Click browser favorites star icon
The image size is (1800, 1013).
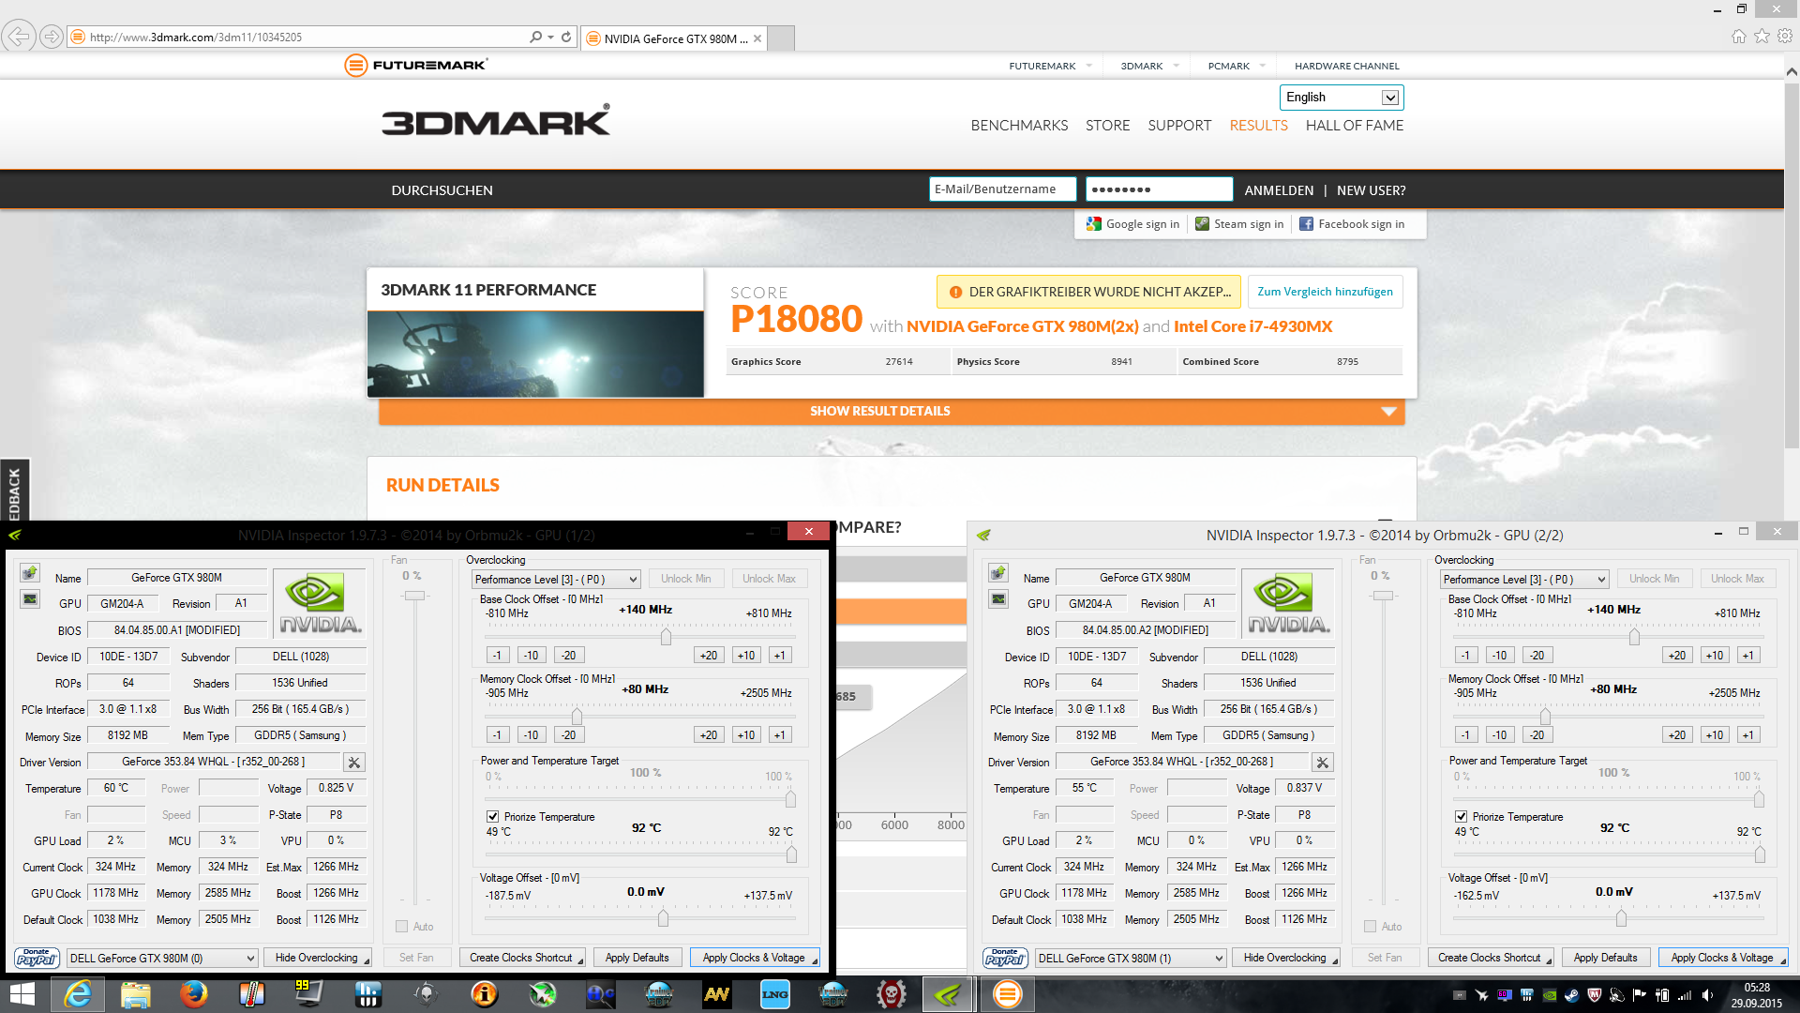tap(1762, 36)
